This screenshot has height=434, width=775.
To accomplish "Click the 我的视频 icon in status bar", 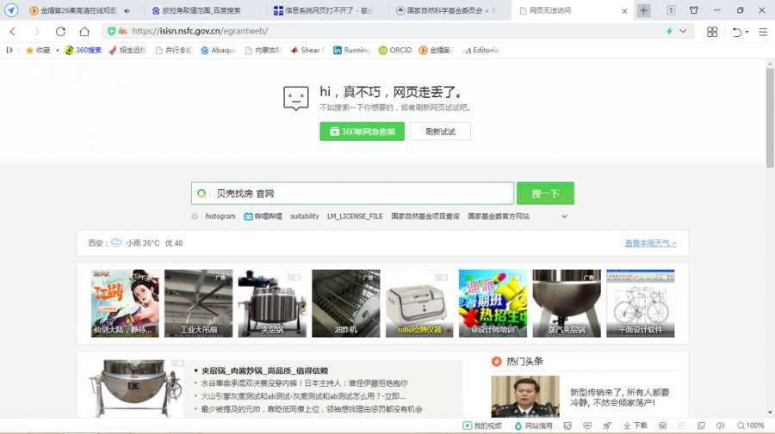I will (x=482, y=425).
